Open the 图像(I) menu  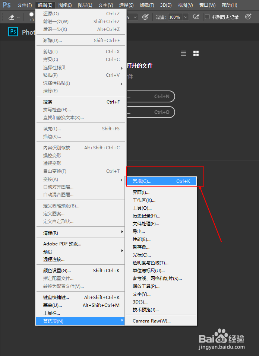(65, 5)
